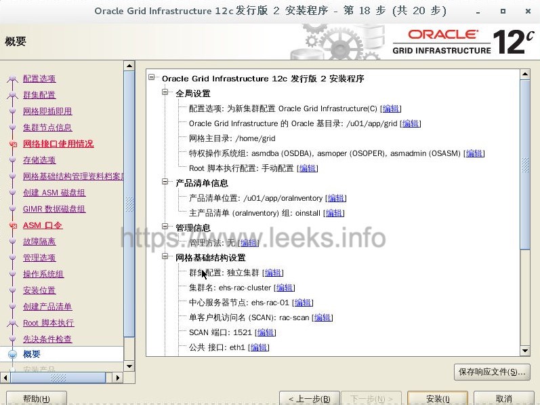The width and height of the screenshot is (540, 405).
Task: Open GIMR 数据磁盘组 step
Action: (x=54, y=209)
